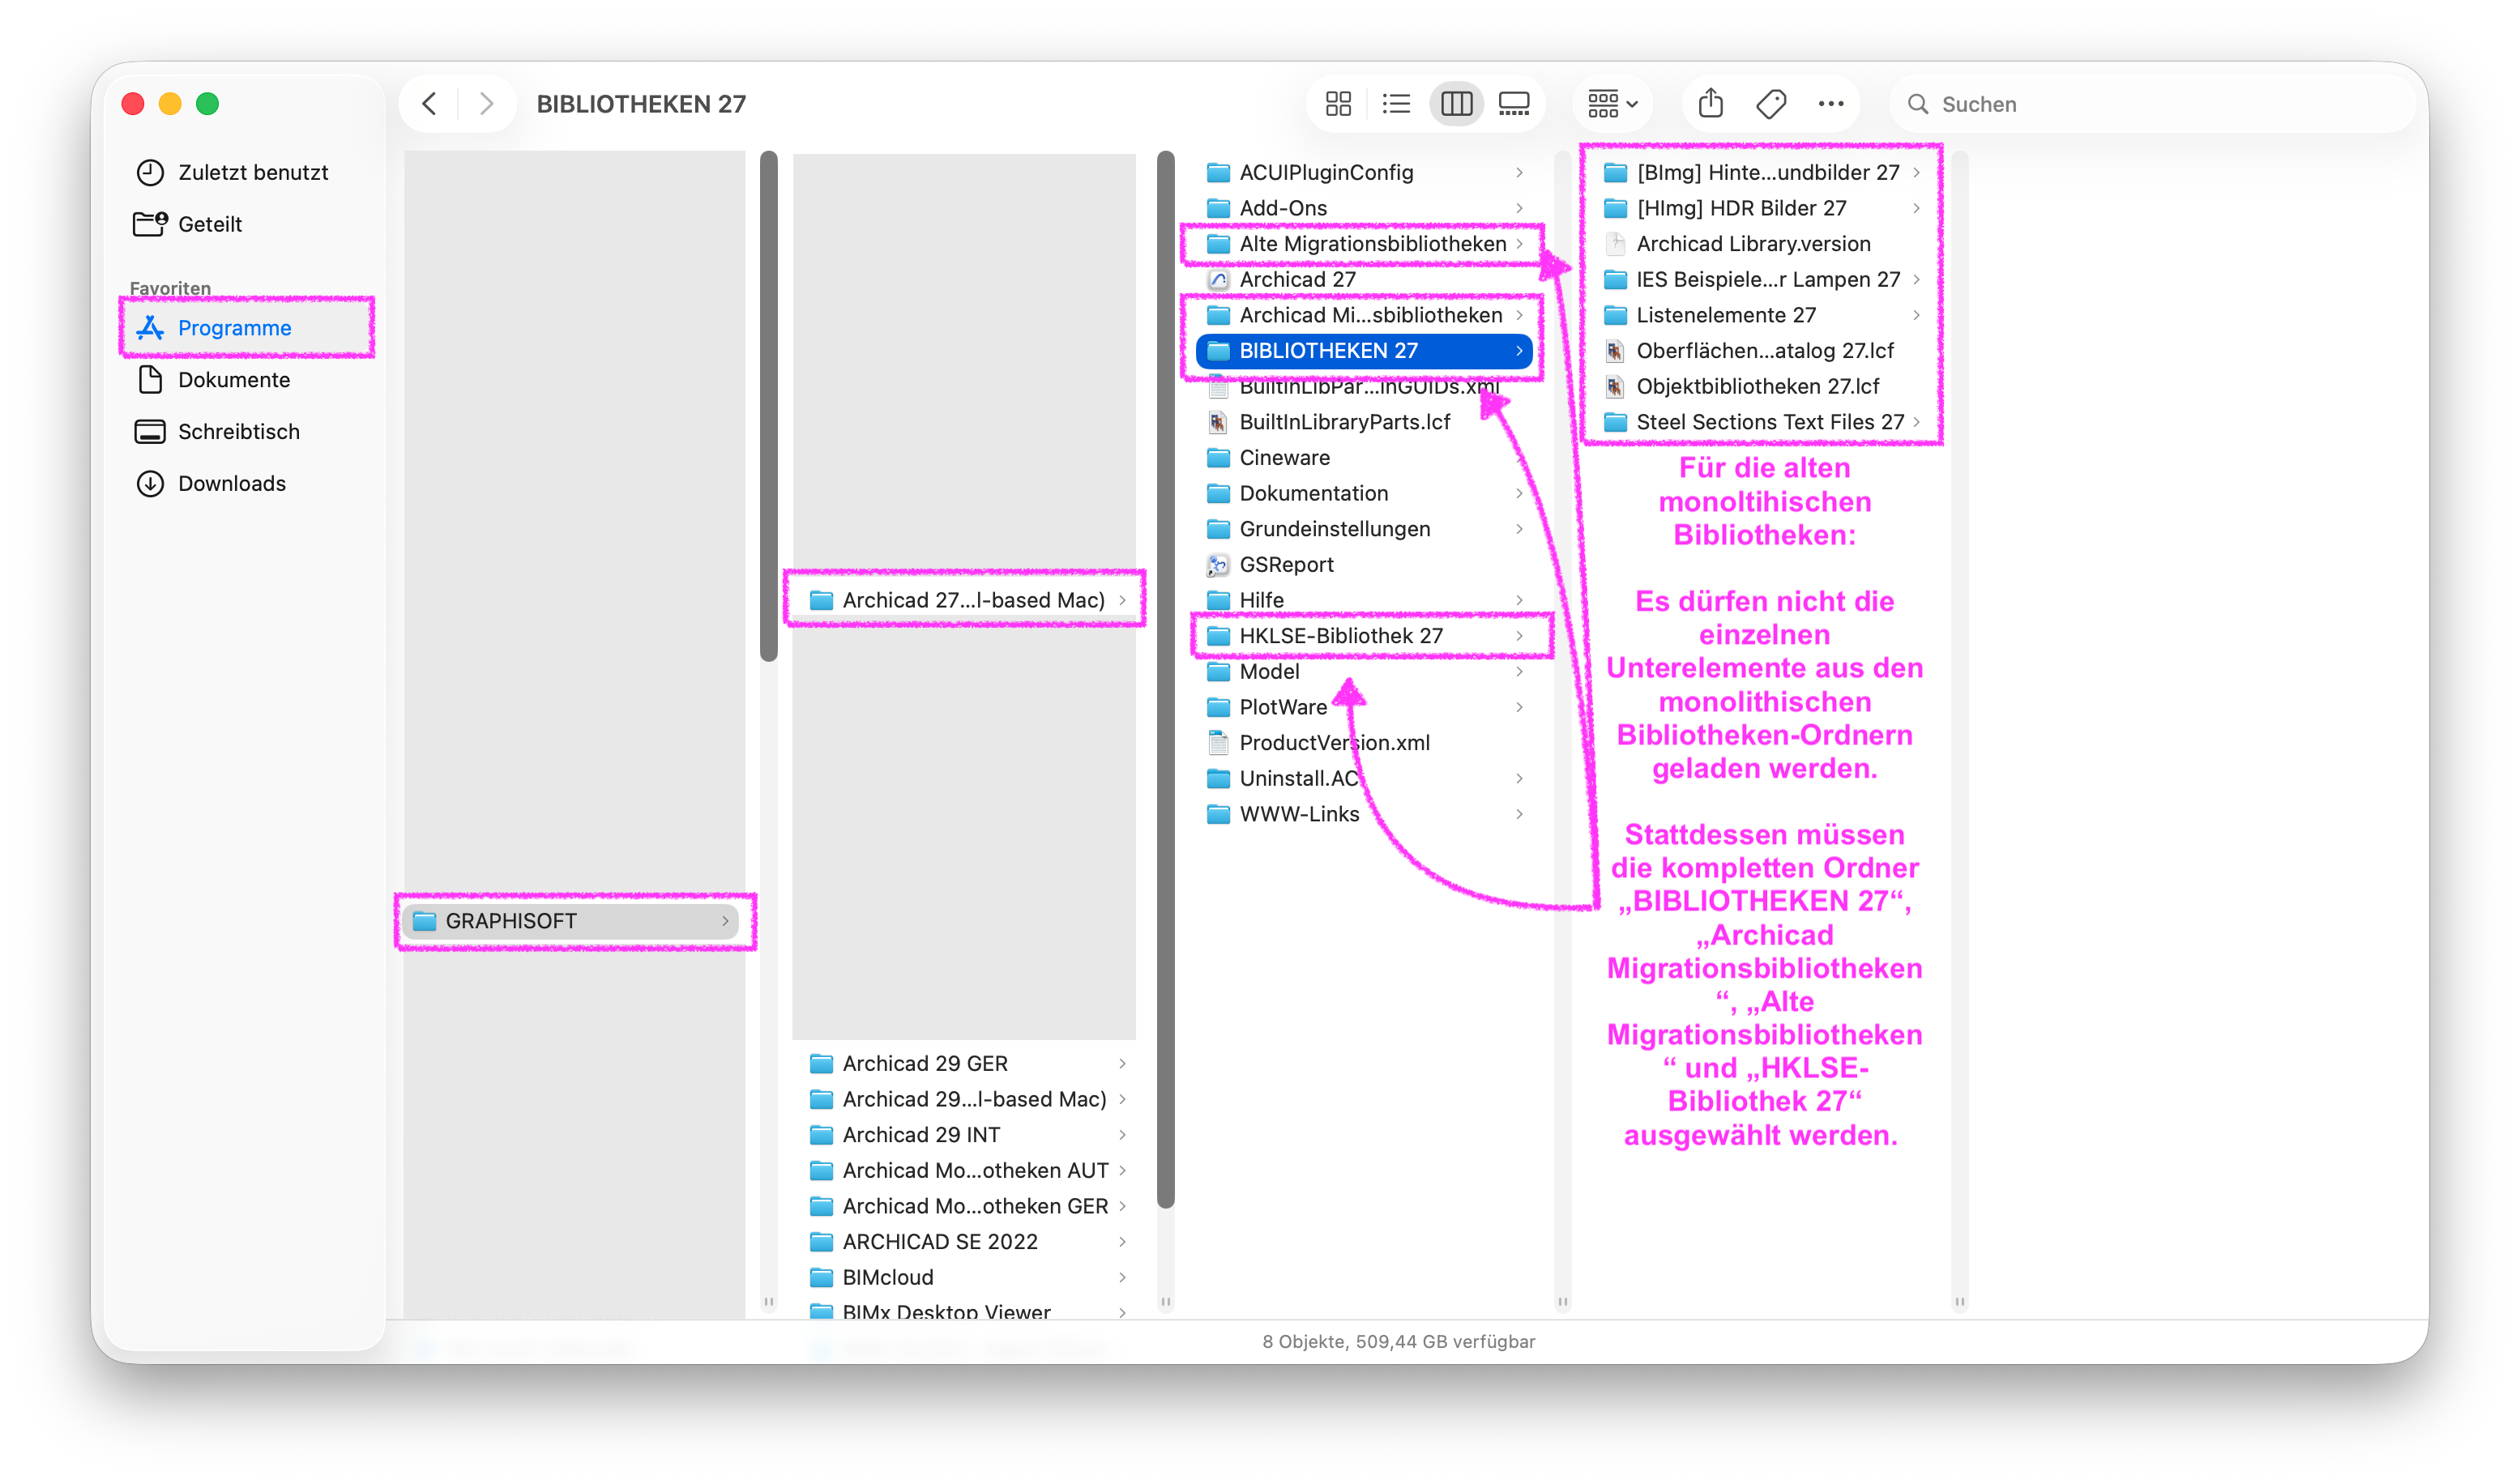The height and width of the screenshot is (1484, 2520).
Task: Select Archicad Mo...otheken AUT folder
Action: point(966,1170)
